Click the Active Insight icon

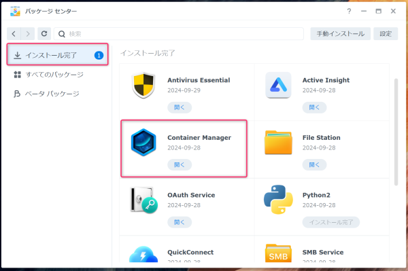278,85
